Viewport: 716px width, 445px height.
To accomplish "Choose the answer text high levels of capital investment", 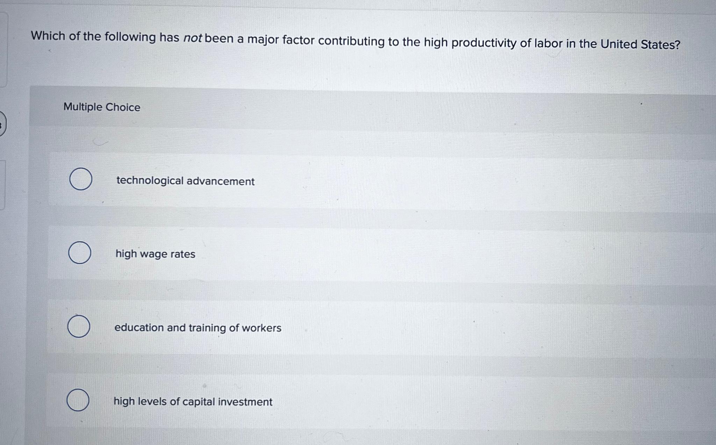I will click(x=193, y=401).
